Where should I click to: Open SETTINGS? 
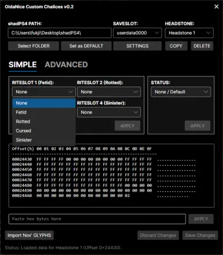coord(137,46)
